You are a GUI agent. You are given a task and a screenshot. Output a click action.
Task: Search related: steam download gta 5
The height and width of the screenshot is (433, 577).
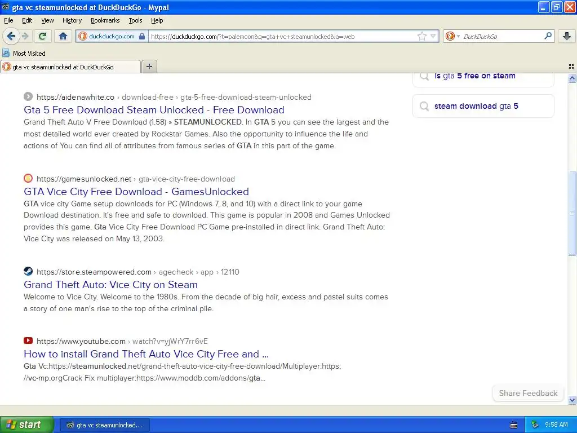pos(483,106)
